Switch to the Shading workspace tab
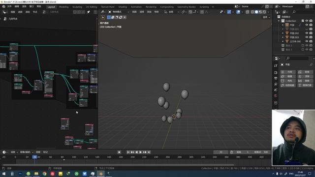Viewport: 315px width, 177px height. (123, 7)
